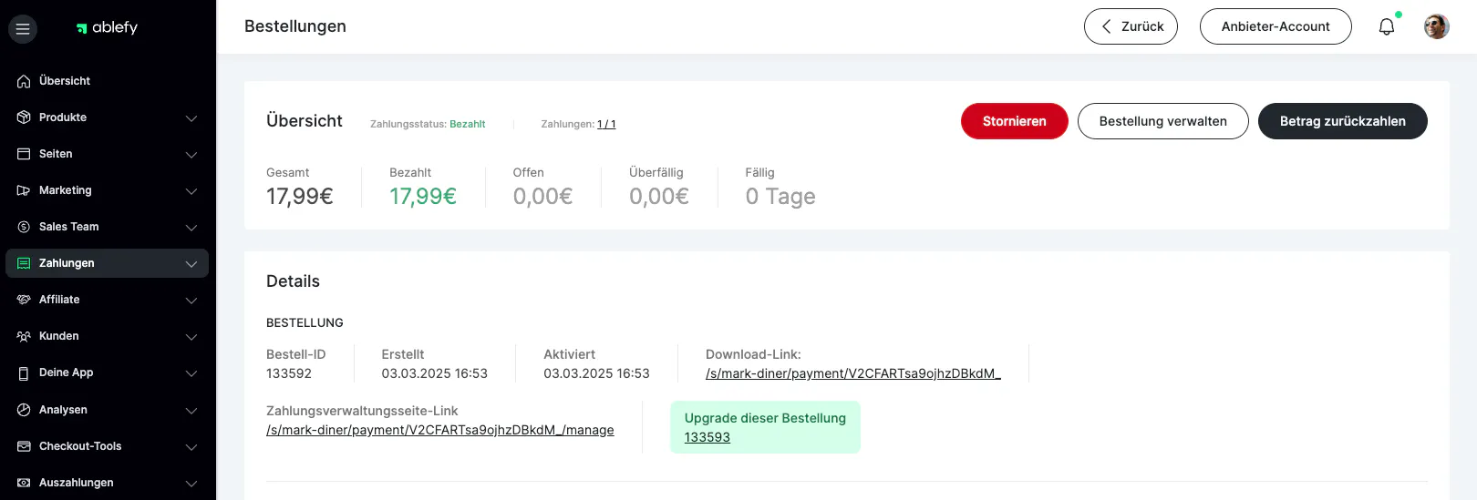
Task: Open the notifications bell
Action: point(1386,27)
